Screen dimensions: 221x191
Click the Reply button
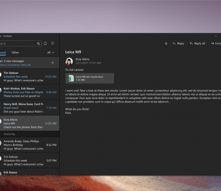tap(178, 43)
